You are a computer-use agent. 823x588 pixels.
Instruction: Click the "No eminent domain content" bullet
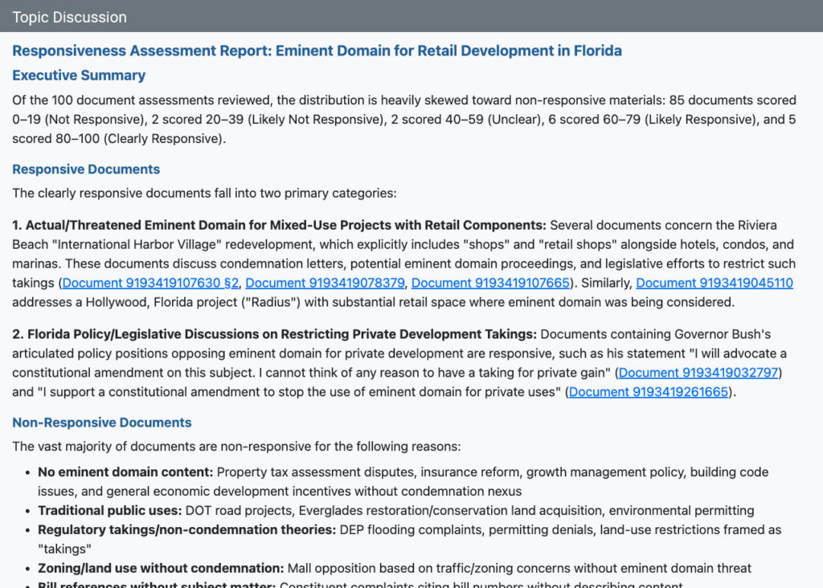[x=125, y=472]
